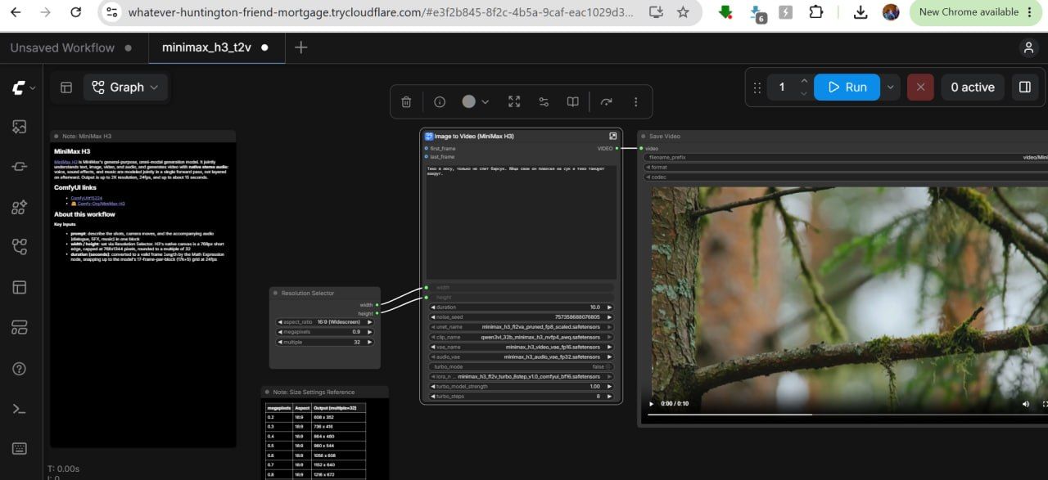The height and width of the screenshot is (480, 1048).
Task: Open the apps sidebar icon above help
Action: pyautogui.click(x=19, y=328)
